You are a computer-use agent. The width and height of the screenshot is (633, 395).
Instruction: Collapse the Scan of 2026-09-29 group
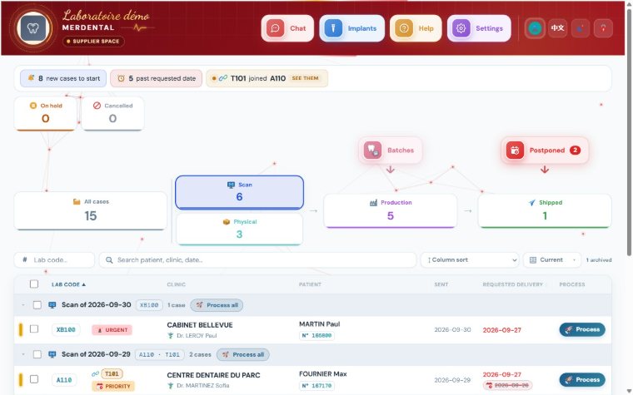(x=23, y=354)
